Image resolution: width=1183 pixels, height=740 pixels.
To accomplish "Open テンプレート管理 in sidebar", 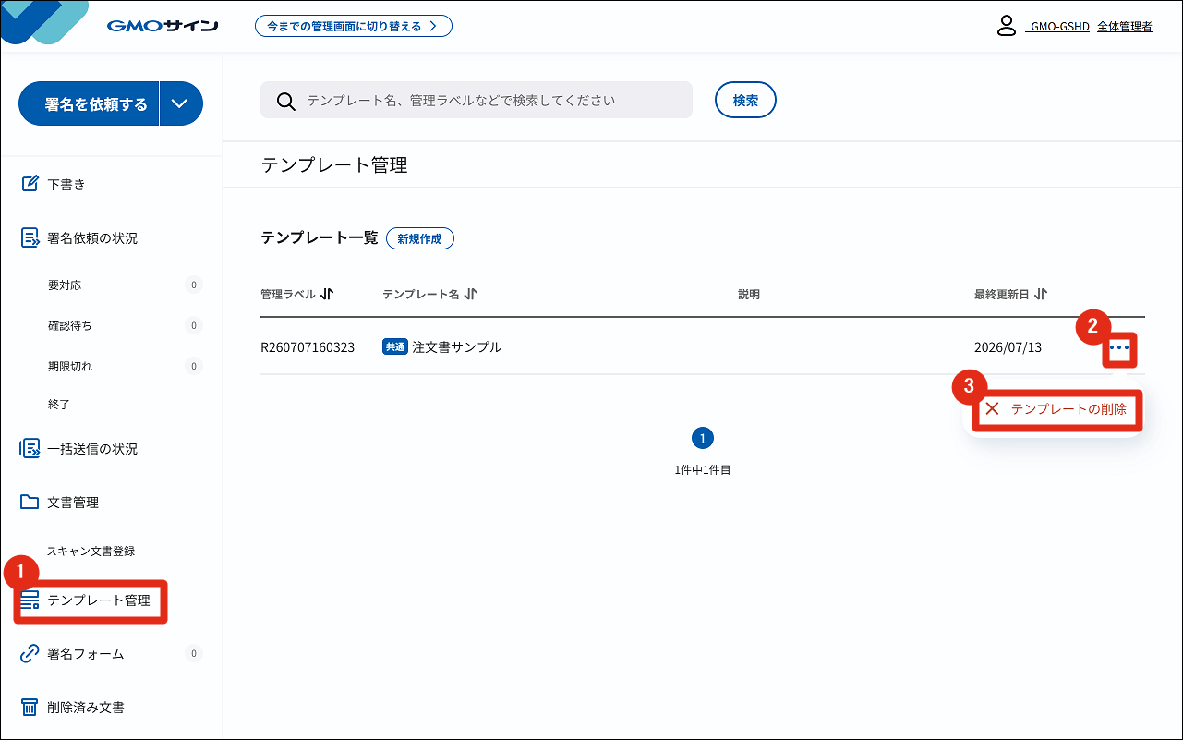I will pos(99,600).
